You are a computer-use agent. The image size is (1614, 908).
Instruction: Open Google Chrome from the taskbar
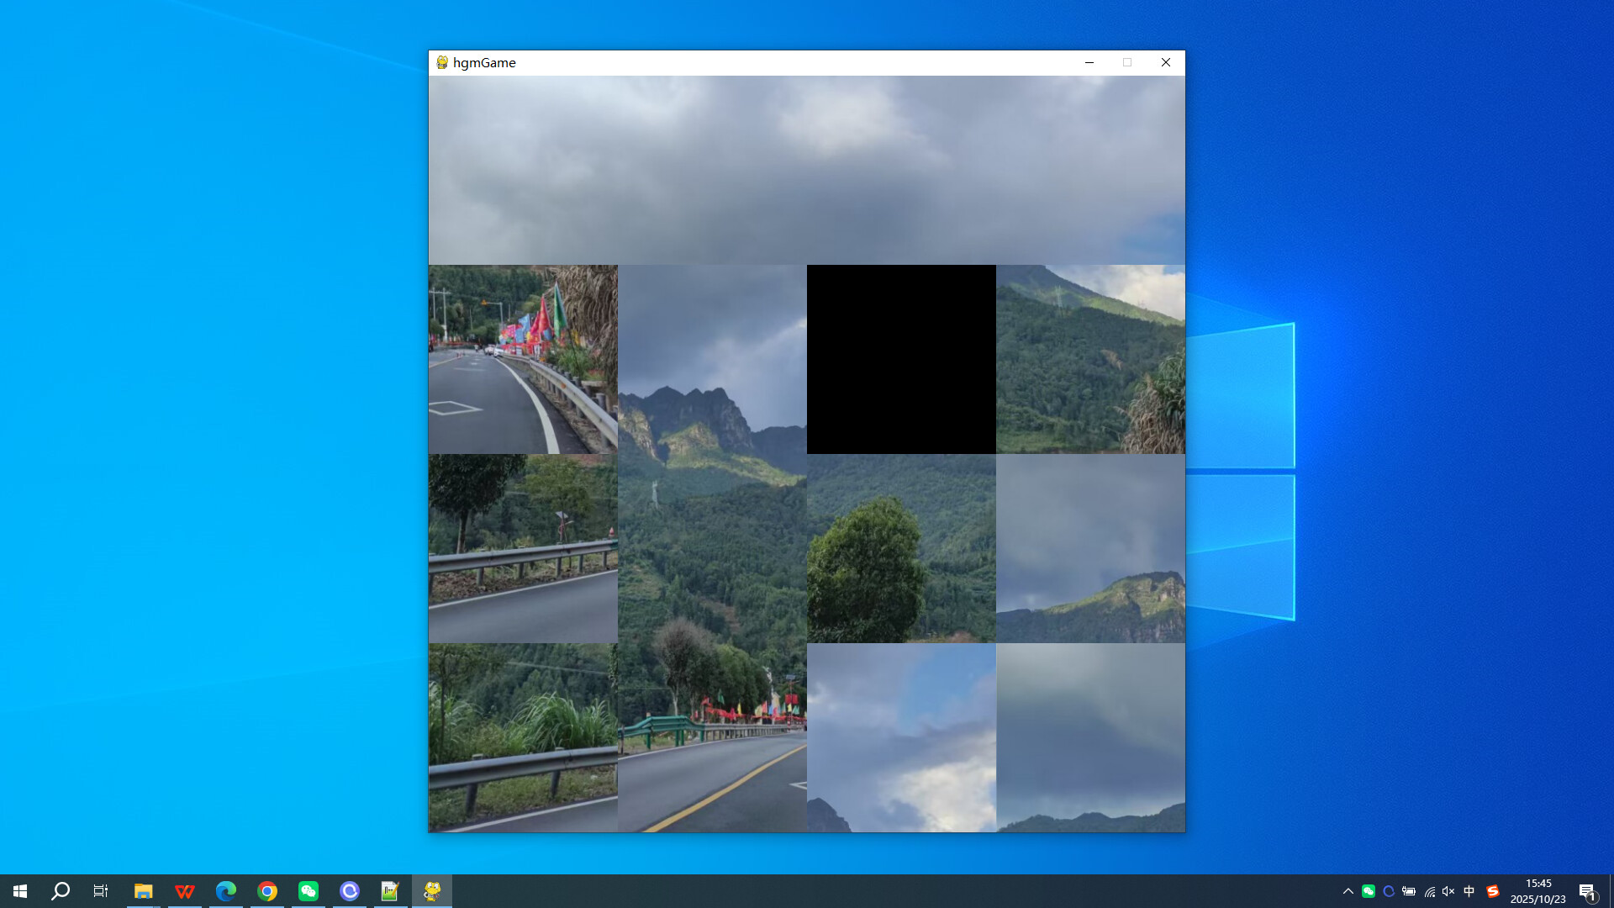tap(267, 890)
